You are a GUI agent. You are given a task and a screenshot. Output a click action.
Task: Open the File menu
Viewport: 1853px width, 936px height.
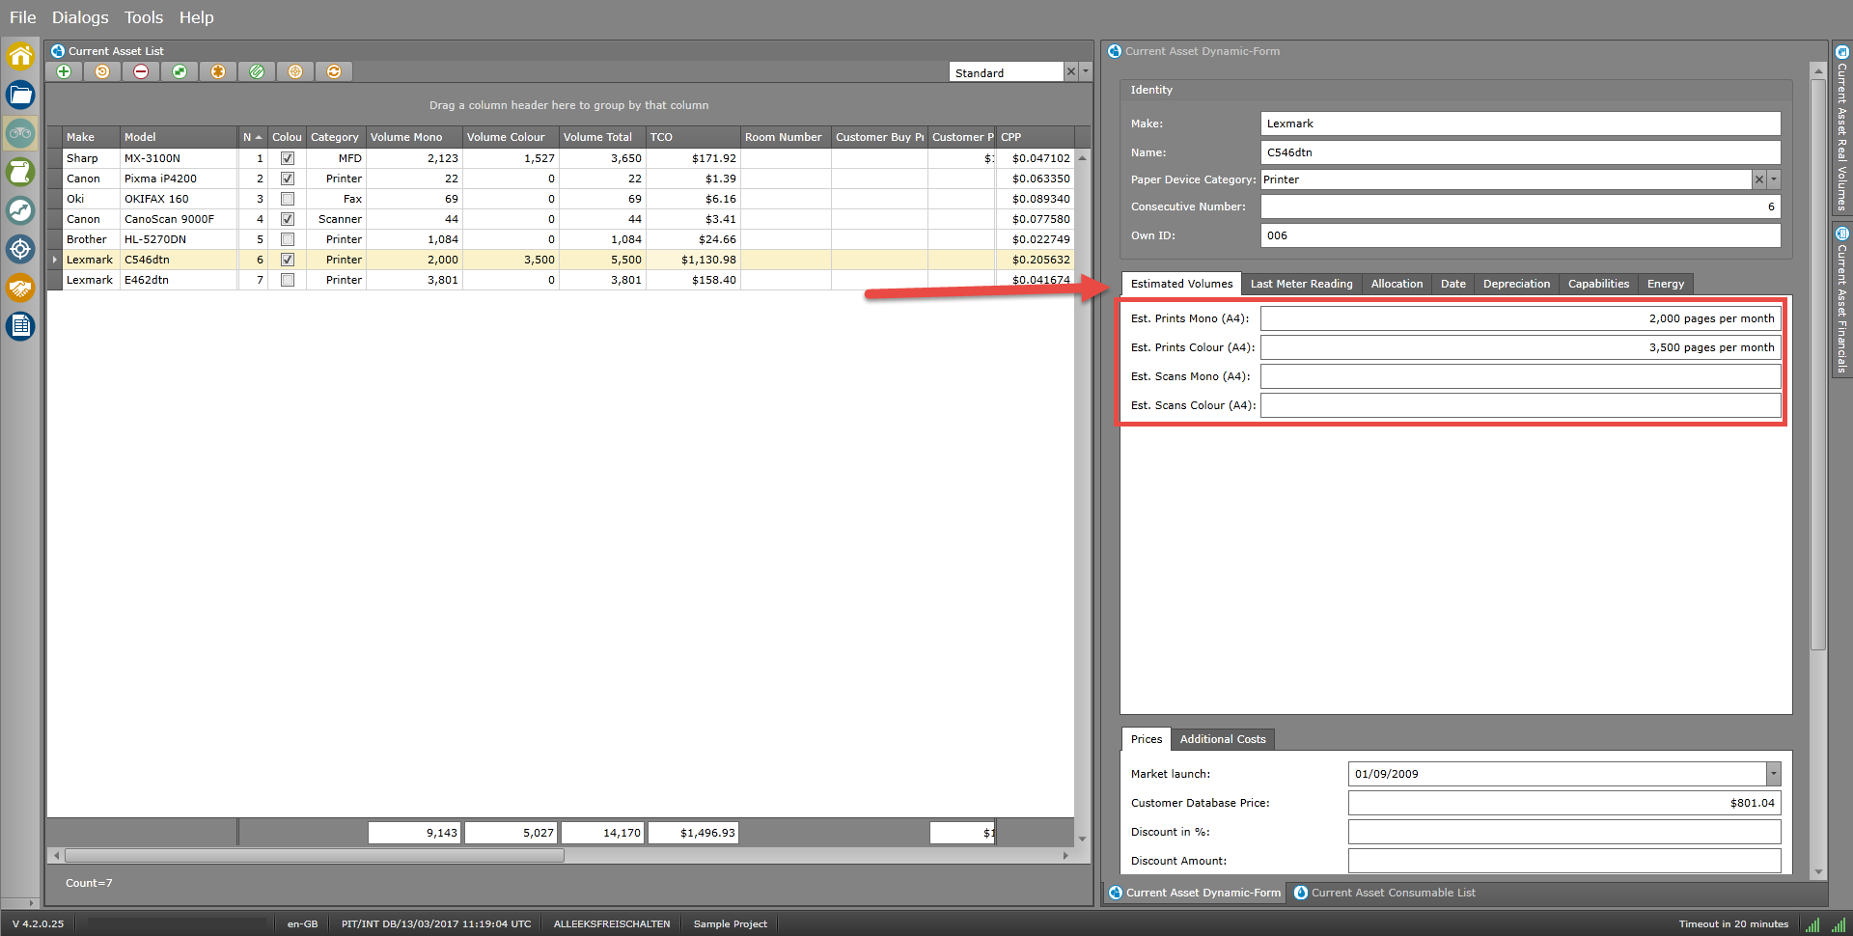pyautogui.click(x=22, y=17)
